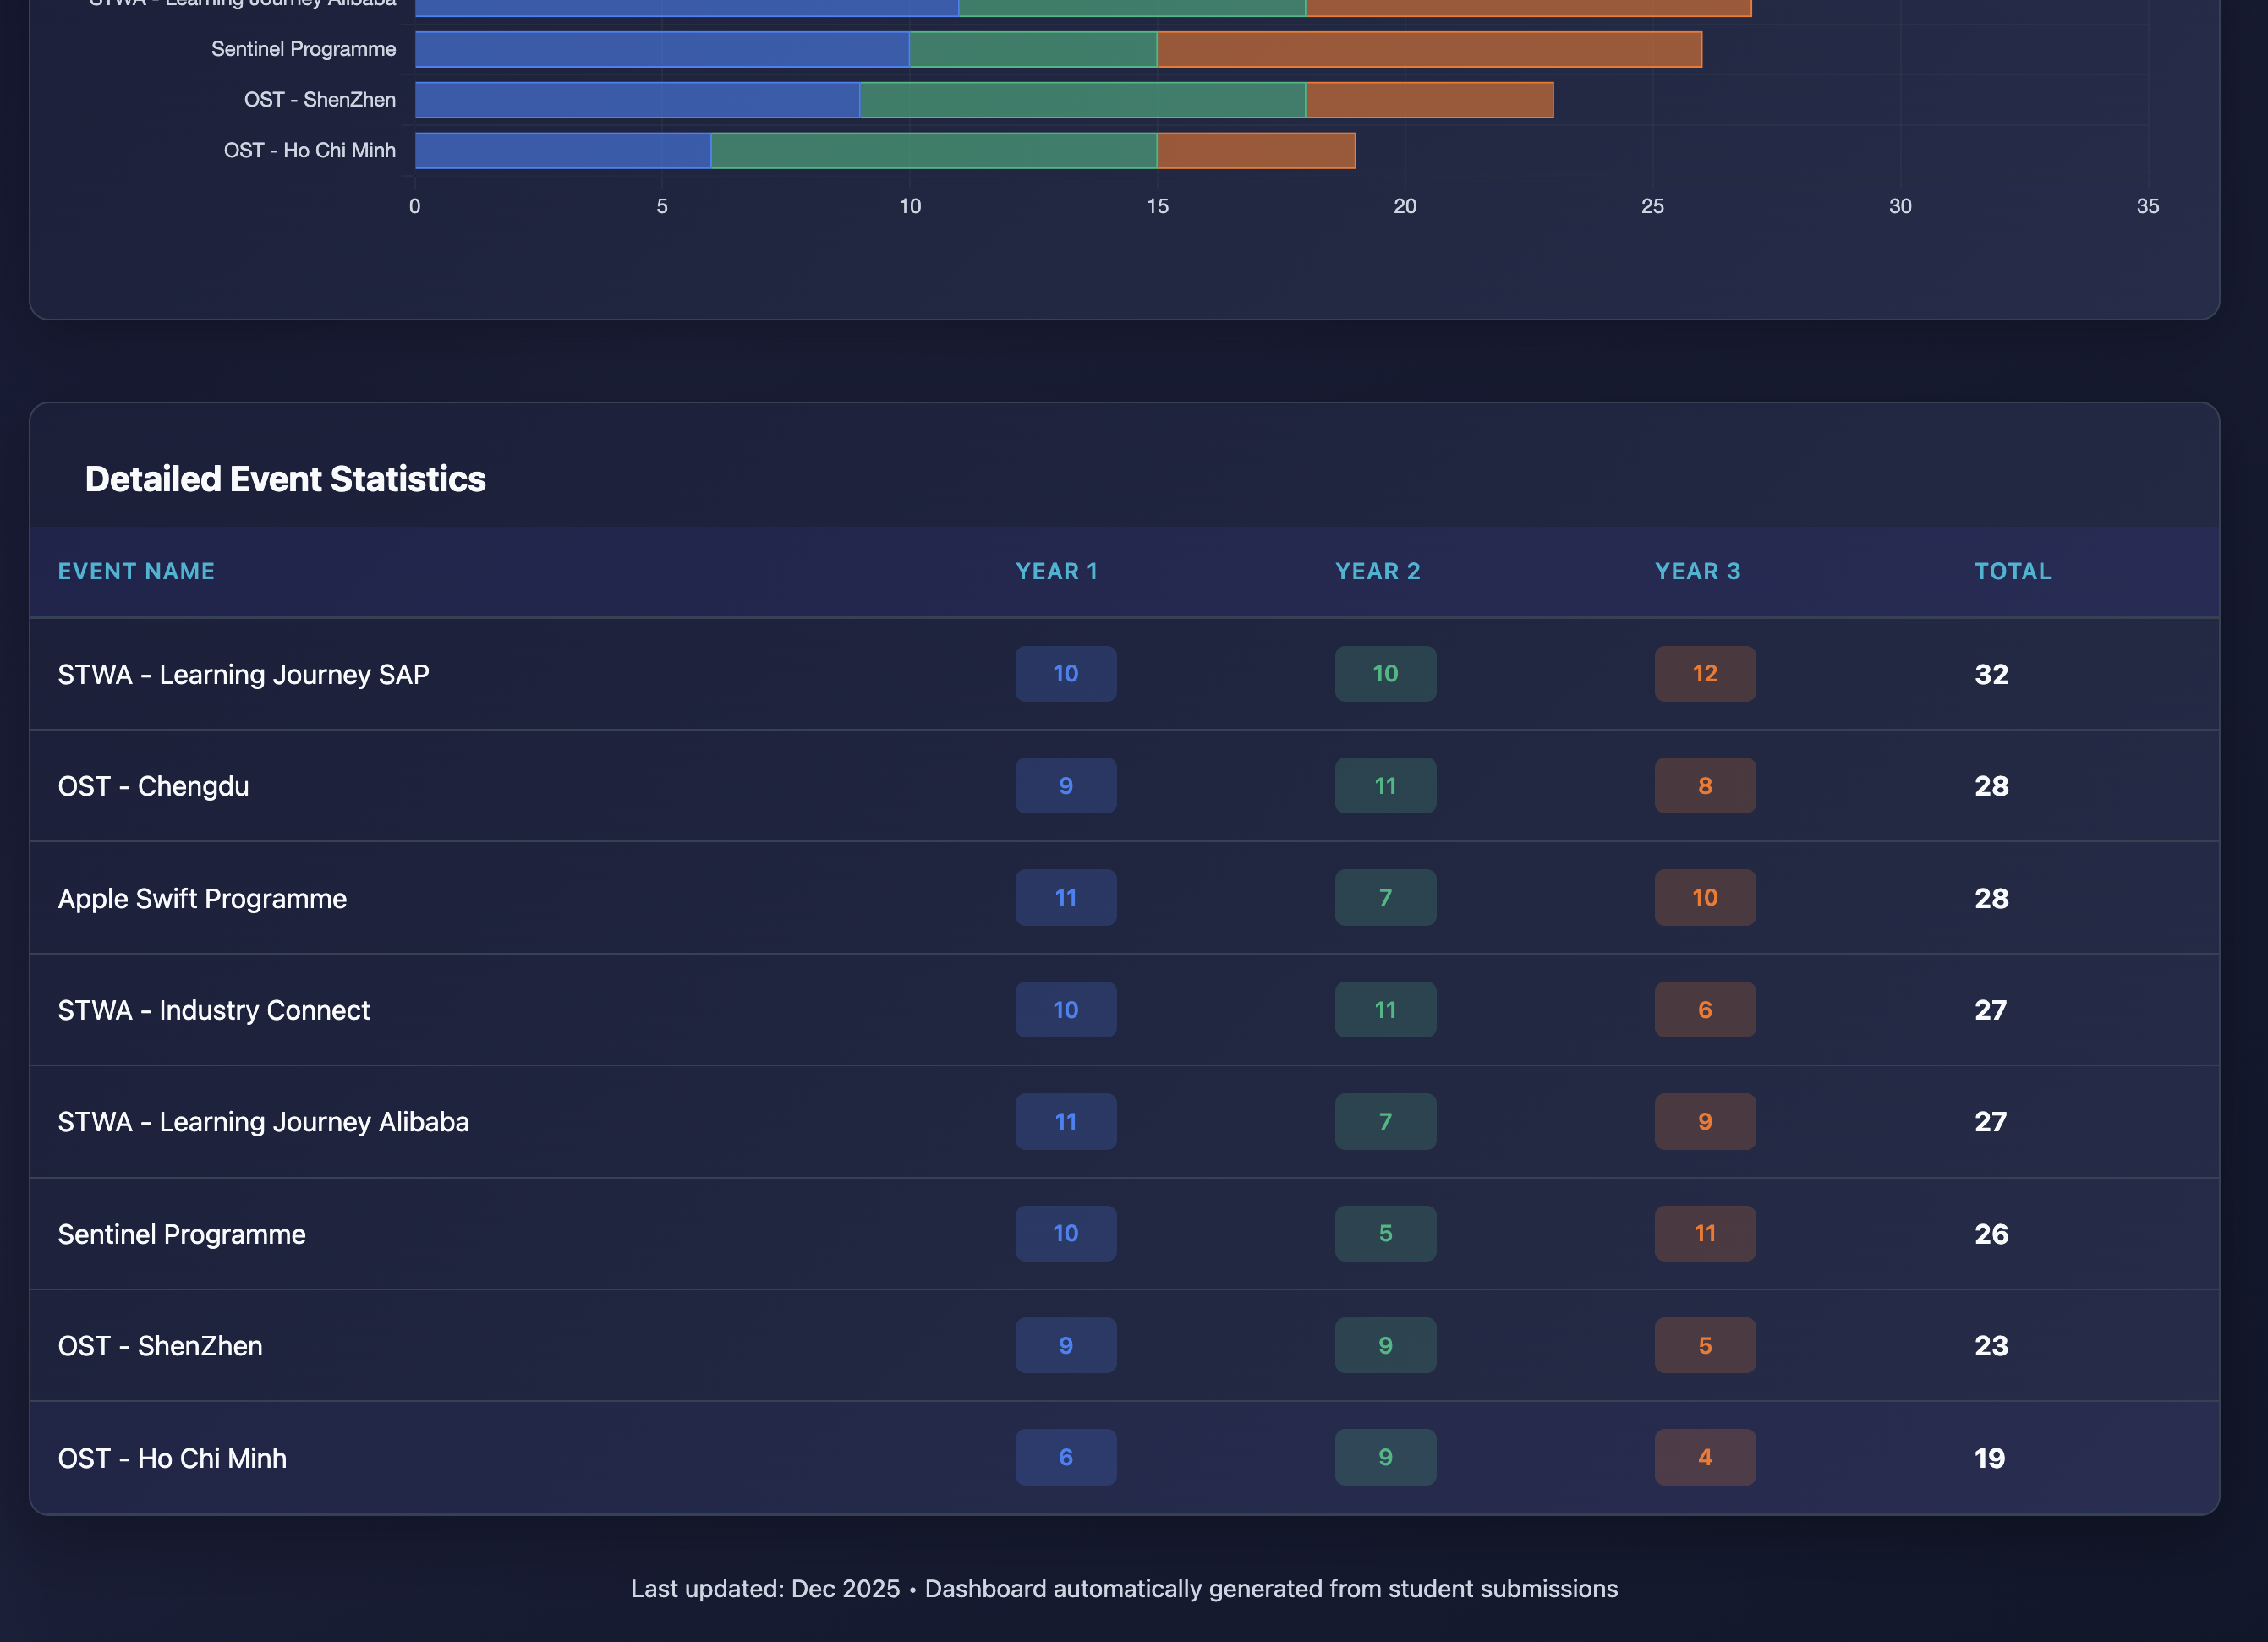
Task: Click the Detailed Event Statistics heading
Action: [x=285, y=479]
